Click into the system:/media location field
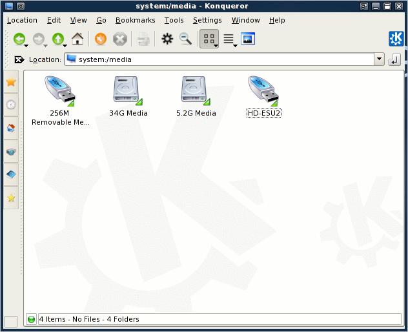Image resolution: width=408 pixels, height=332 pixels. click(219, 59)
